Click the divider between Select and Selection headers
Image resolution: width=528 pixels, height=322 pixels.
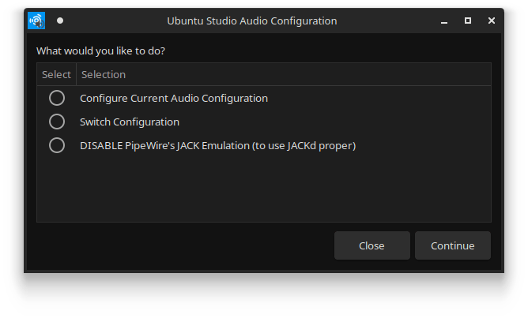click(76, 74)
